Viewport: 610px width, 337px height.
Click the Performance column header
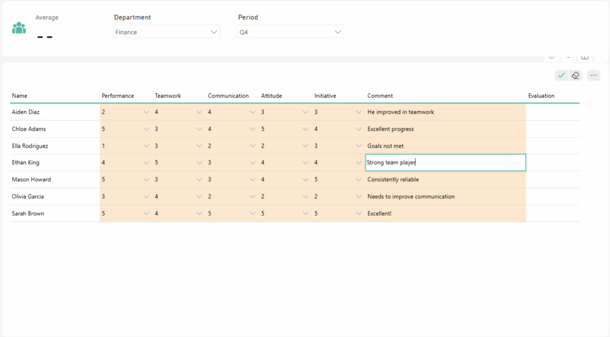click(118, 96)
